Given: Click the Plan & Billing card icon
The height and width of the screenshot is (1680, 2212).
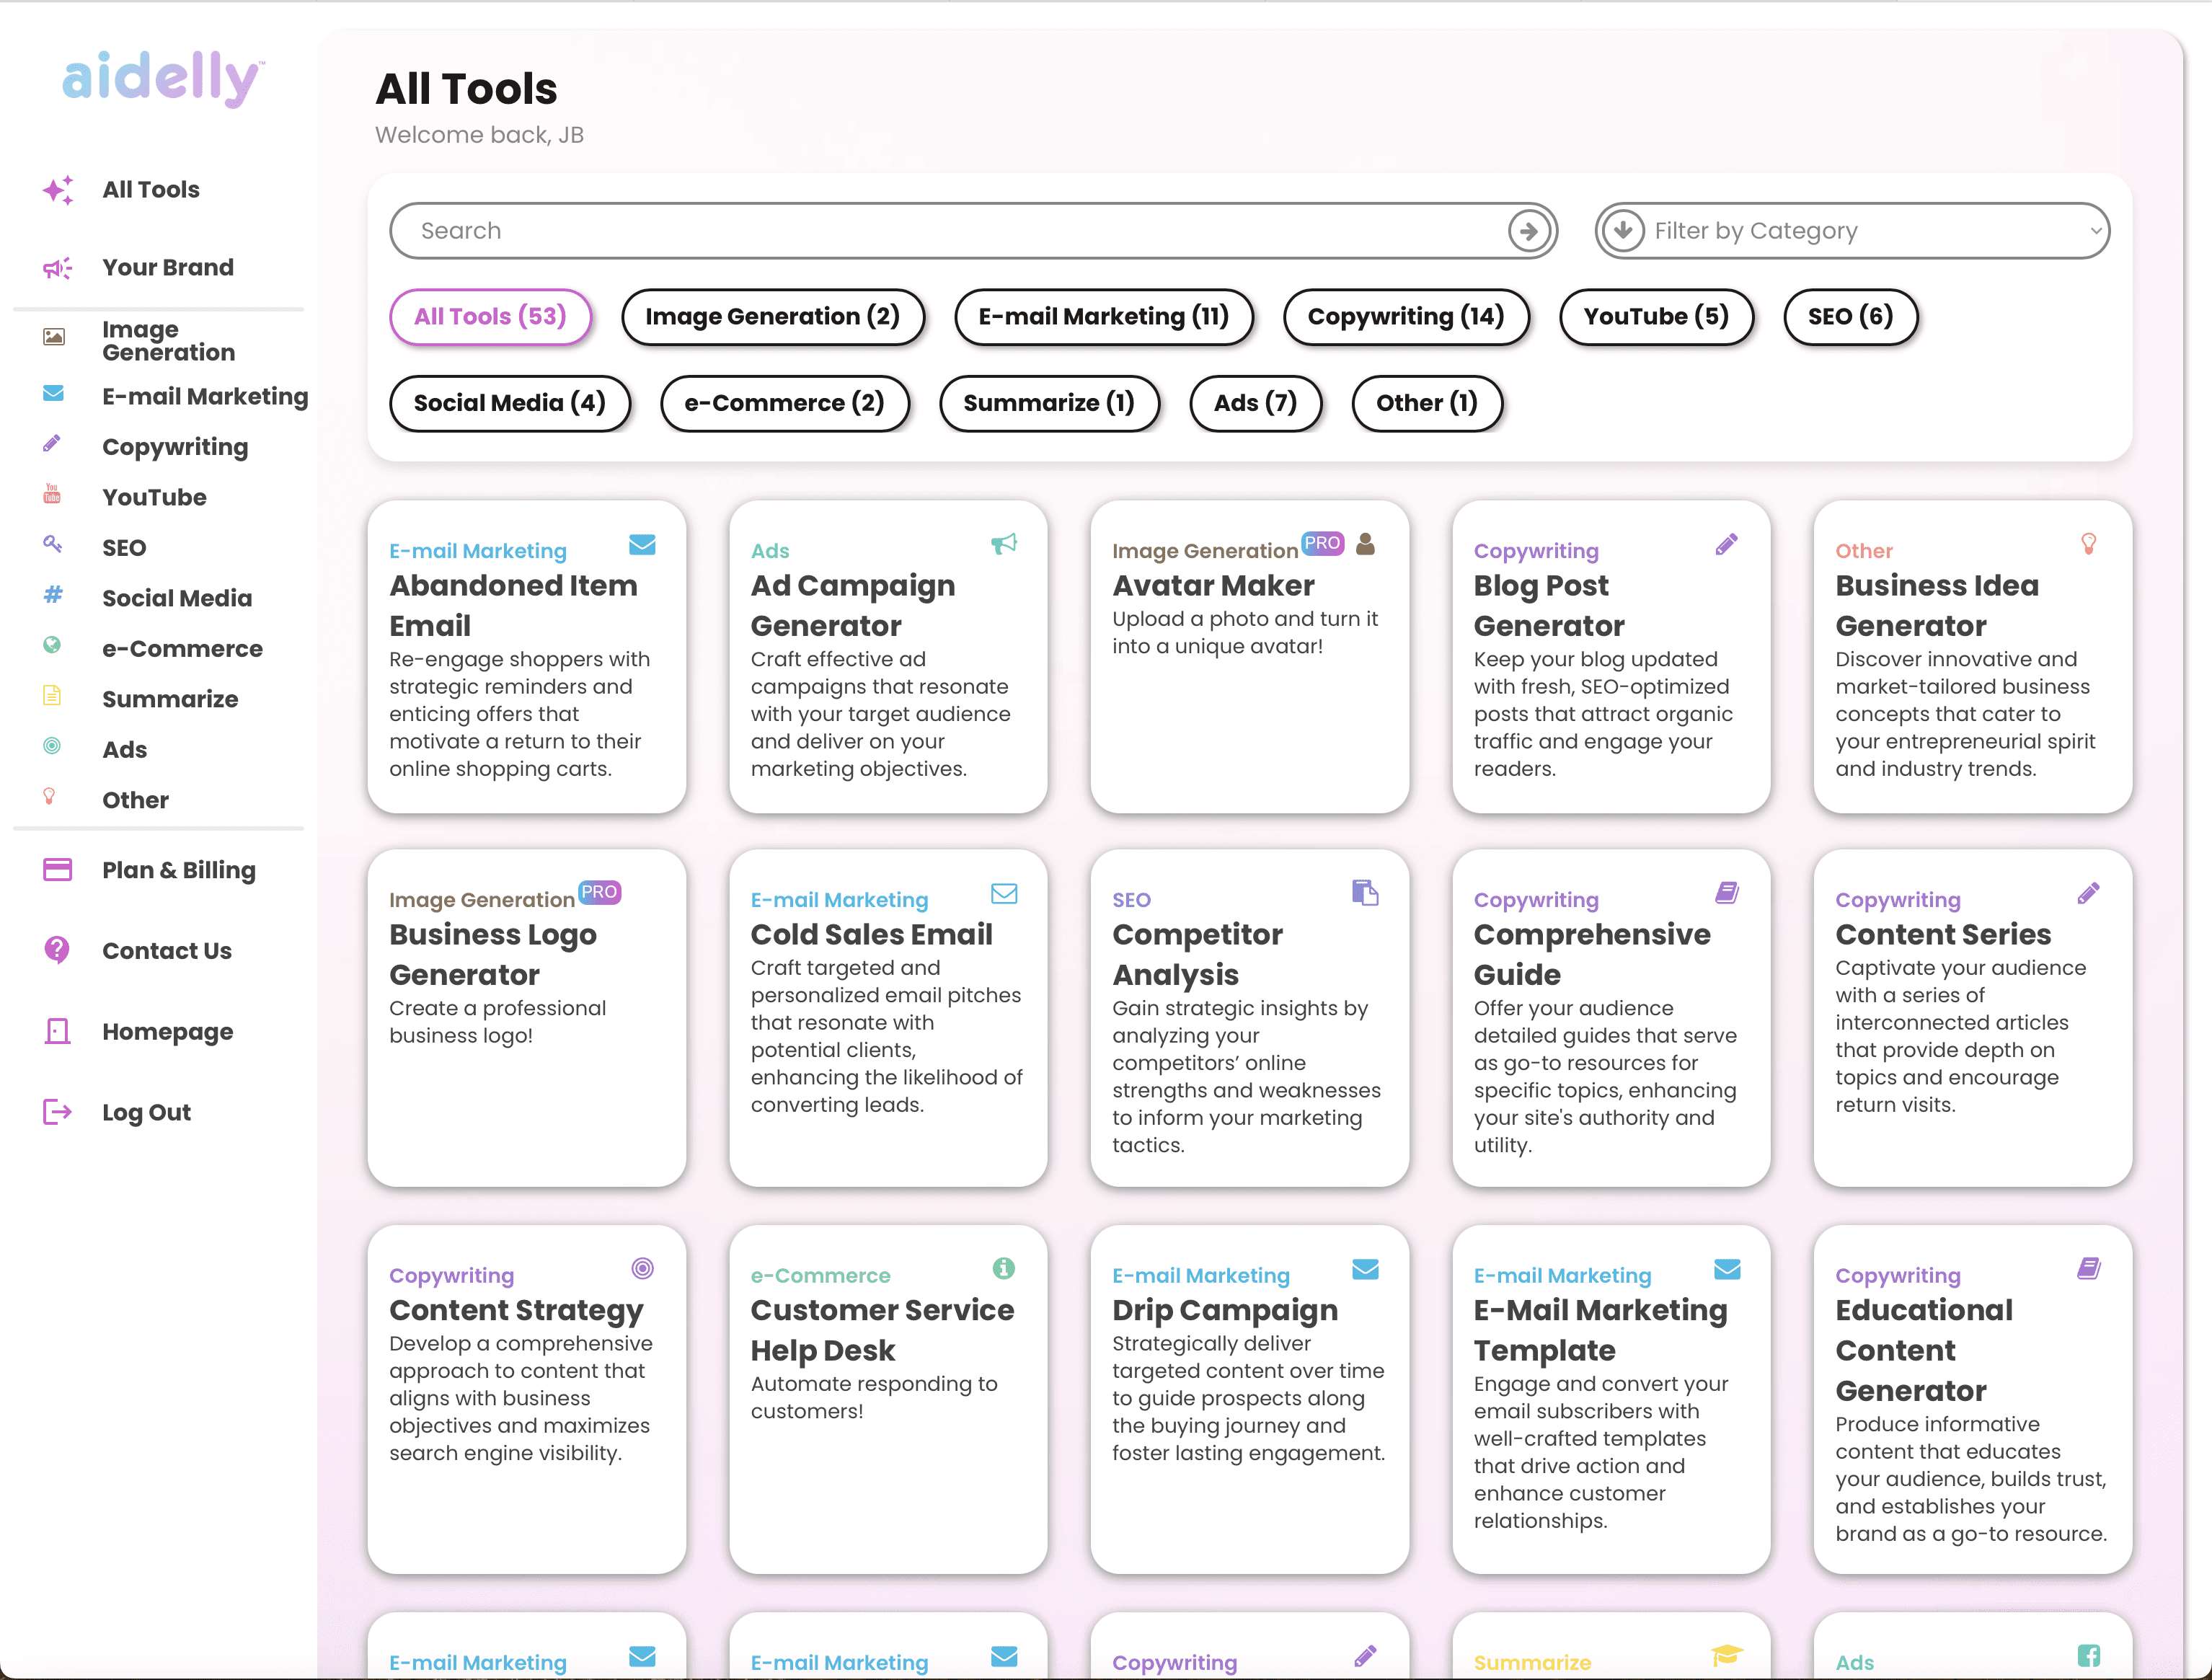Looking at the screenshot, I should (x=57, y=870).
